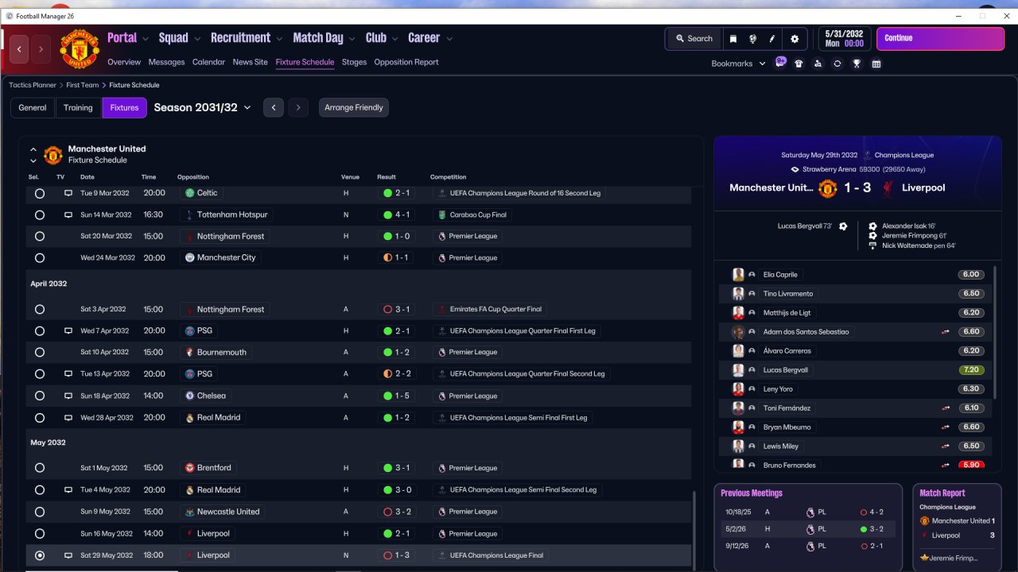Screen dimensions: 1018x572
Task: Open the Opposition Report tab
Action: (406, 62)
